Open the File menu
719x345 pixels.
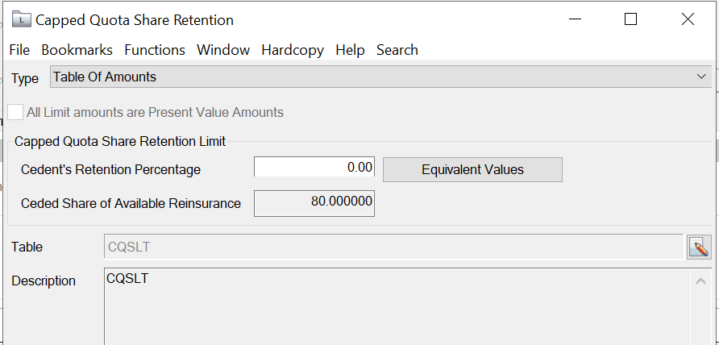(x=19, y=50)
